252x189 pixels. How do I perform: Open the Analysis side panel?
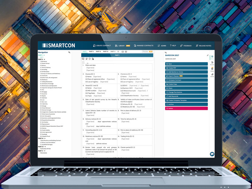coord(212,70)
